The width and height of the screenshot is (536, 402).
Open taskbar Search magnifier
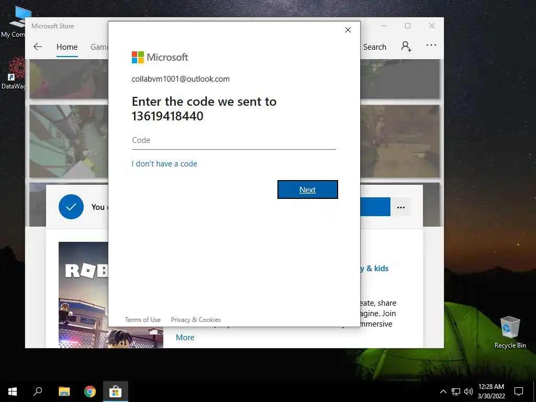(38, 392)
